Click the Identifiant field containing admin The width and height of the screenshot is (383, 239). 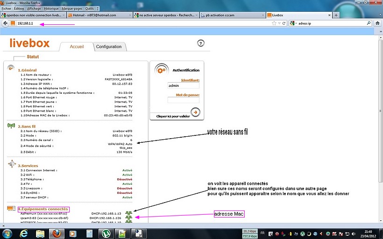[x=183, y=86]
